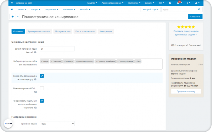Open the help question mark icon
The width and height of the screenshot is (212, 132).
click(170, 3)
